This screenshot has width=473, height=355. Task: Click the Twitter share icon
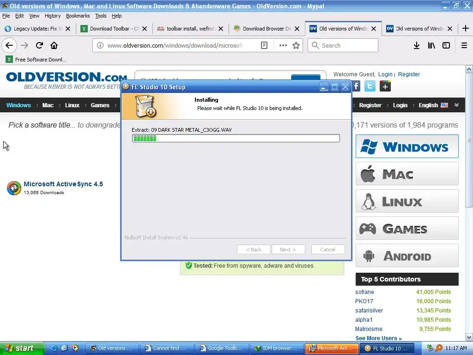pos(370,86)
